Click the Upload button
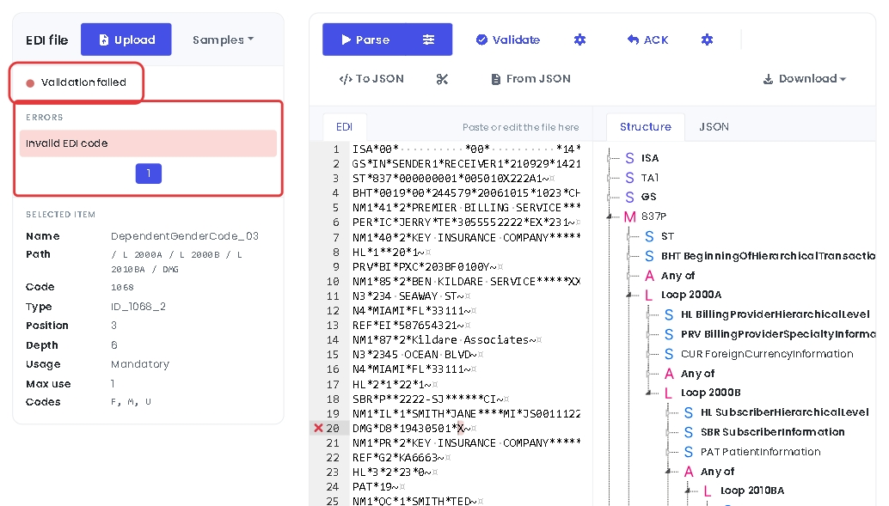 tap(126, 40)
